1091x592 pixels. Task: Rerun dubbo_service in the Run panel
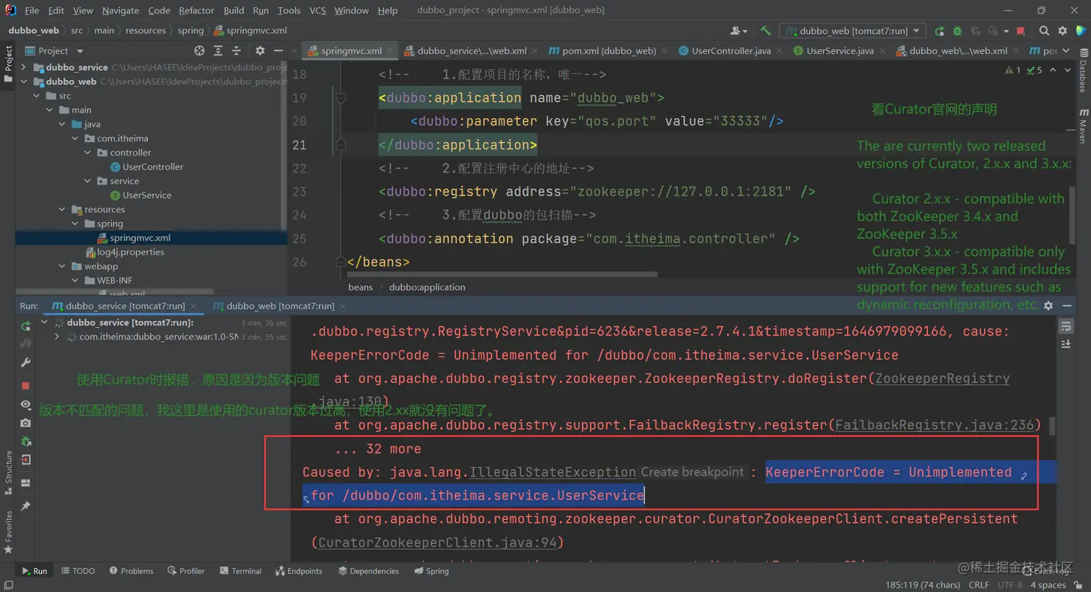26,326
